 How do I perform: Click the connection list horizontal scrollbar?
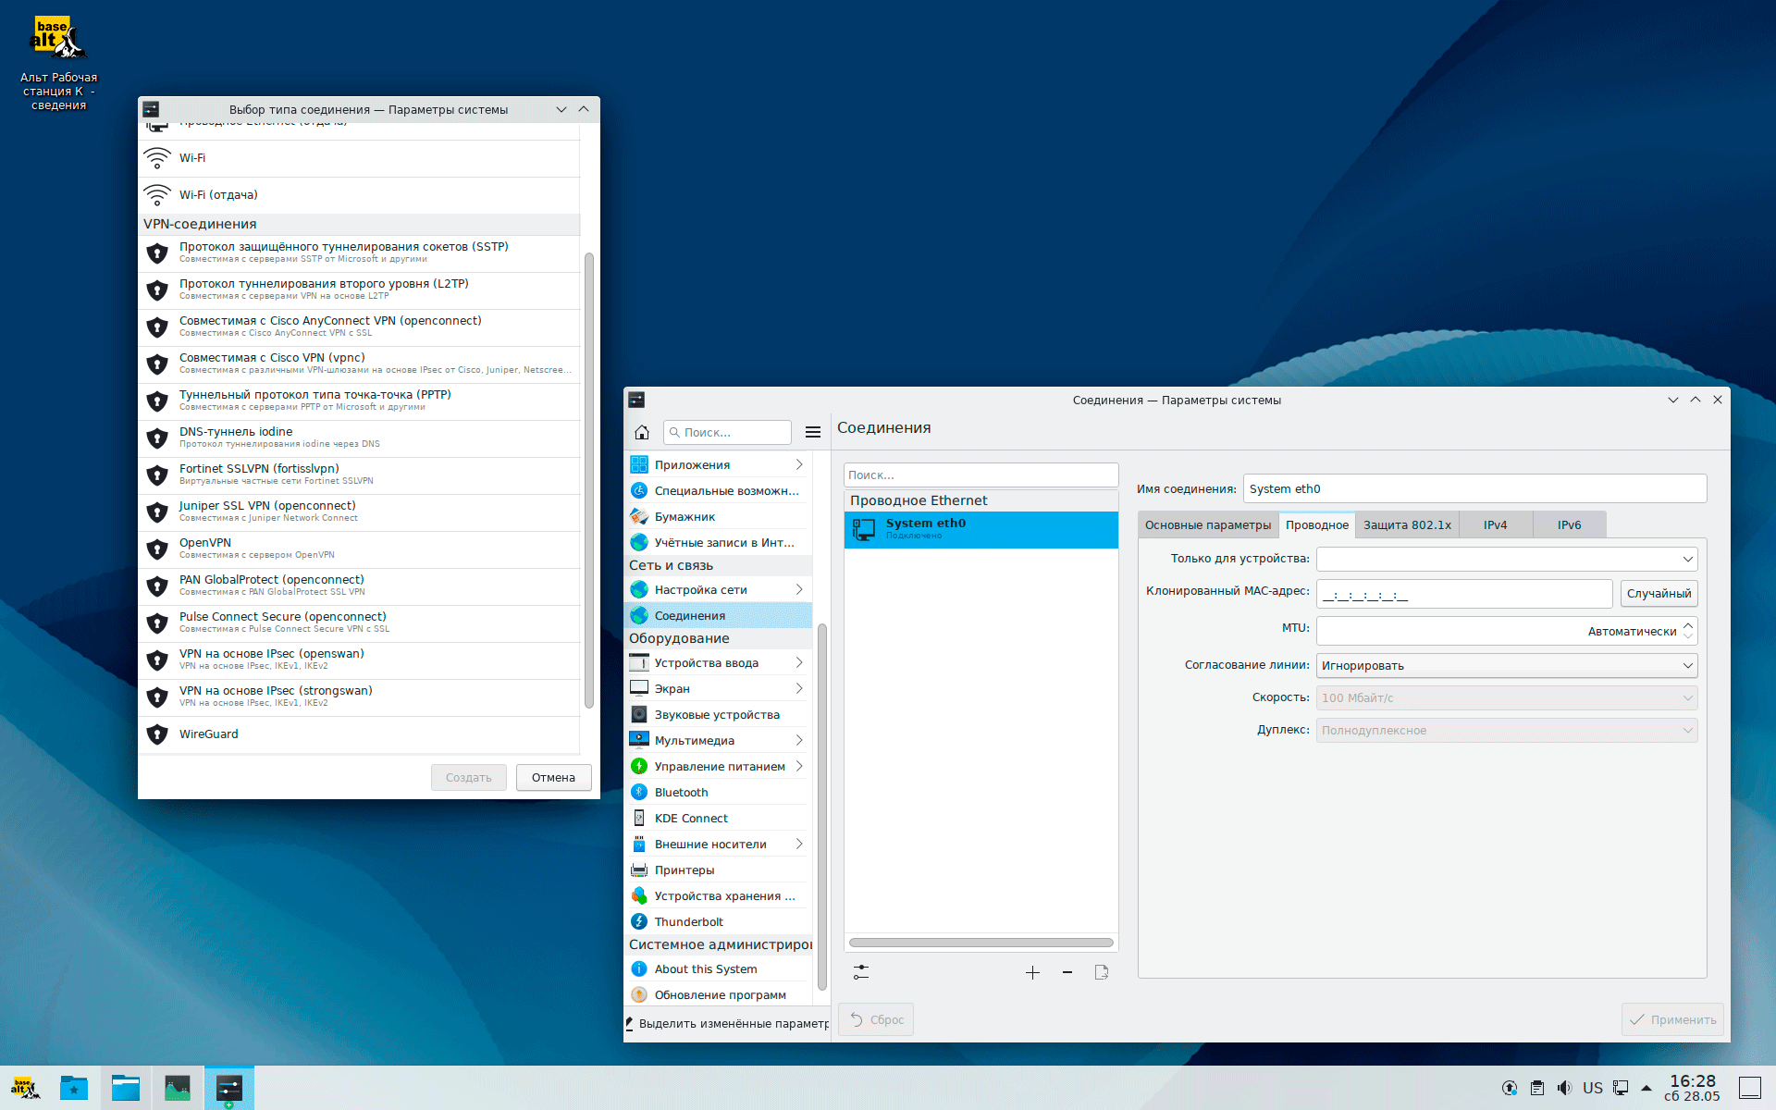click(980, 943)
